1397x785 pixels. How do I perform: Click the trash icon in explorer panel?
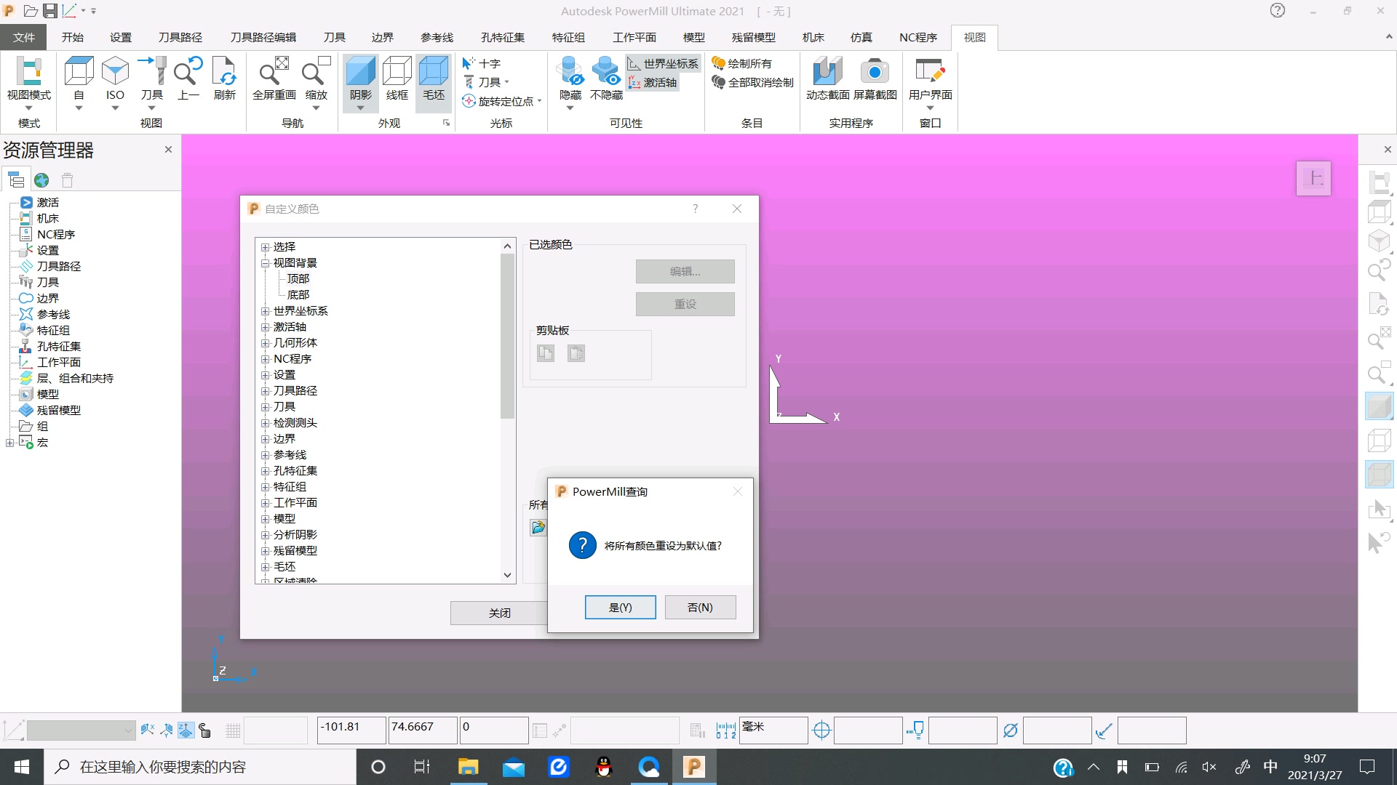pos(67,180)
